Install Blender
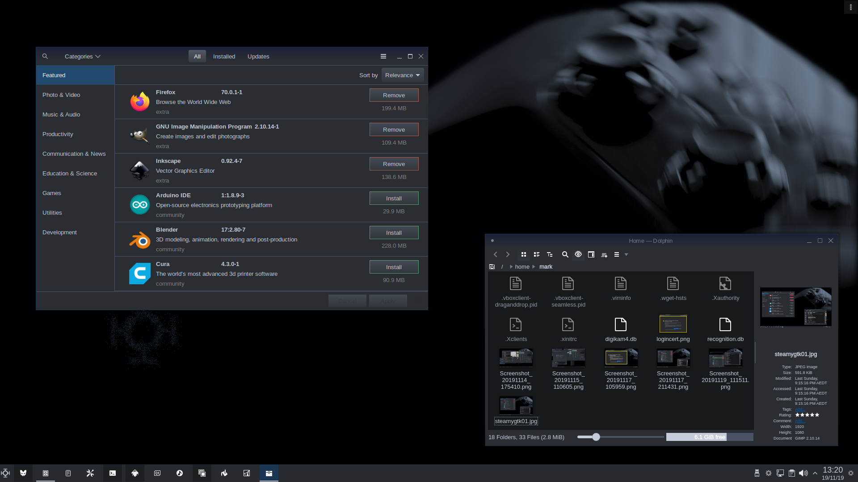Viewport: 858px width, 482px height. tap(394, 233)
